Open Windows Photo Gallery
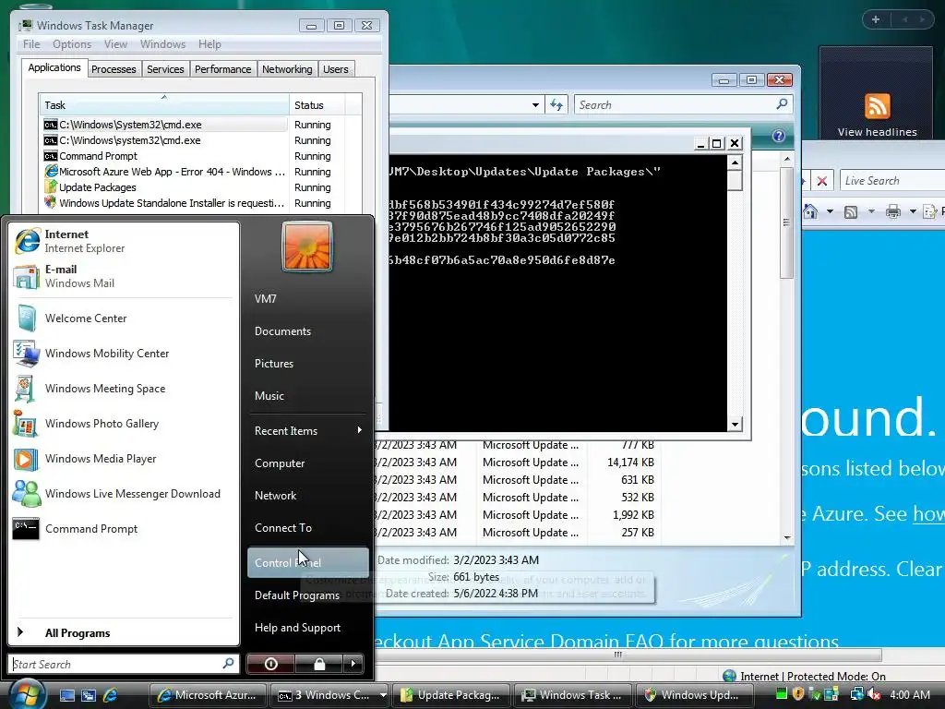 (124, 423)
